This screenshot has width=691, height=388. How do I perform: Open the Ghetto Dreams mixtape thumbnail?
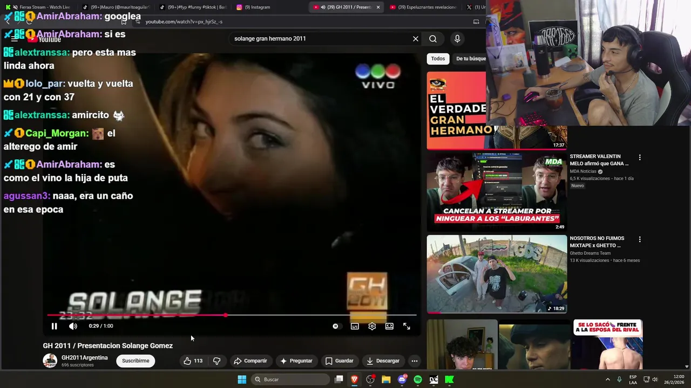click(x=497, y=274)
